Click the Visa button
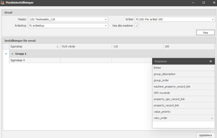 tap(205, 33)
